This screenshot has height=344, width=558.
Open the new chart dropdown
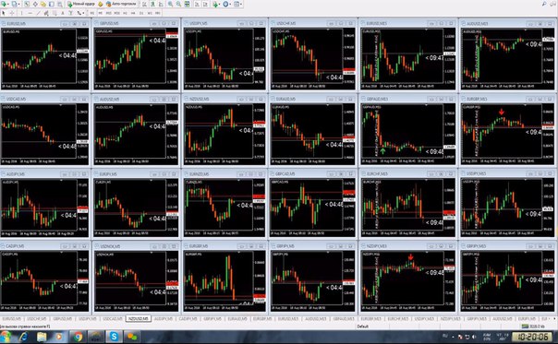5,5
